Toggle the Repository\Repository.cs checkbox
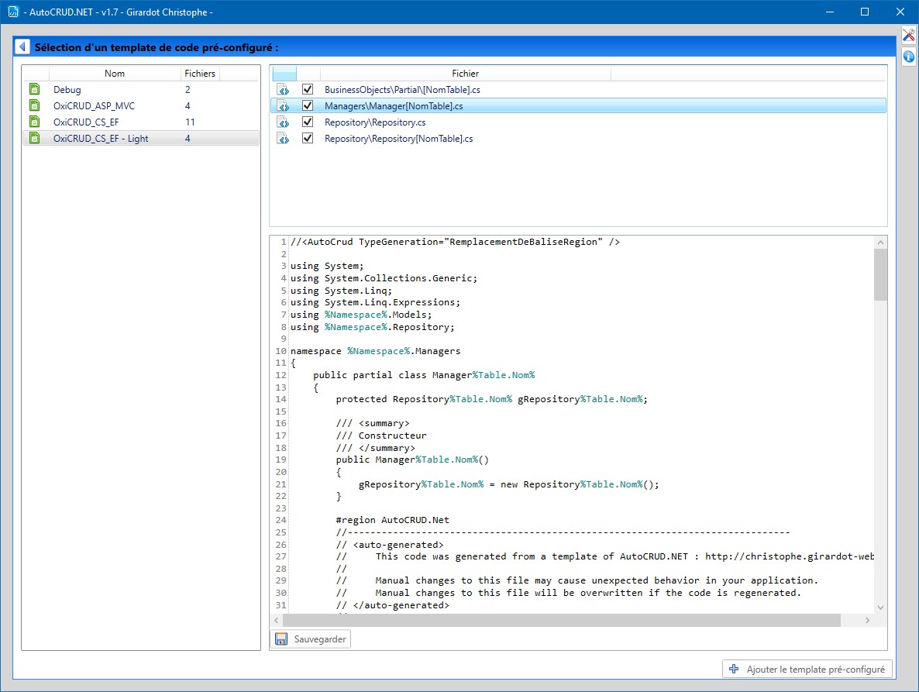 pos(307,122)
